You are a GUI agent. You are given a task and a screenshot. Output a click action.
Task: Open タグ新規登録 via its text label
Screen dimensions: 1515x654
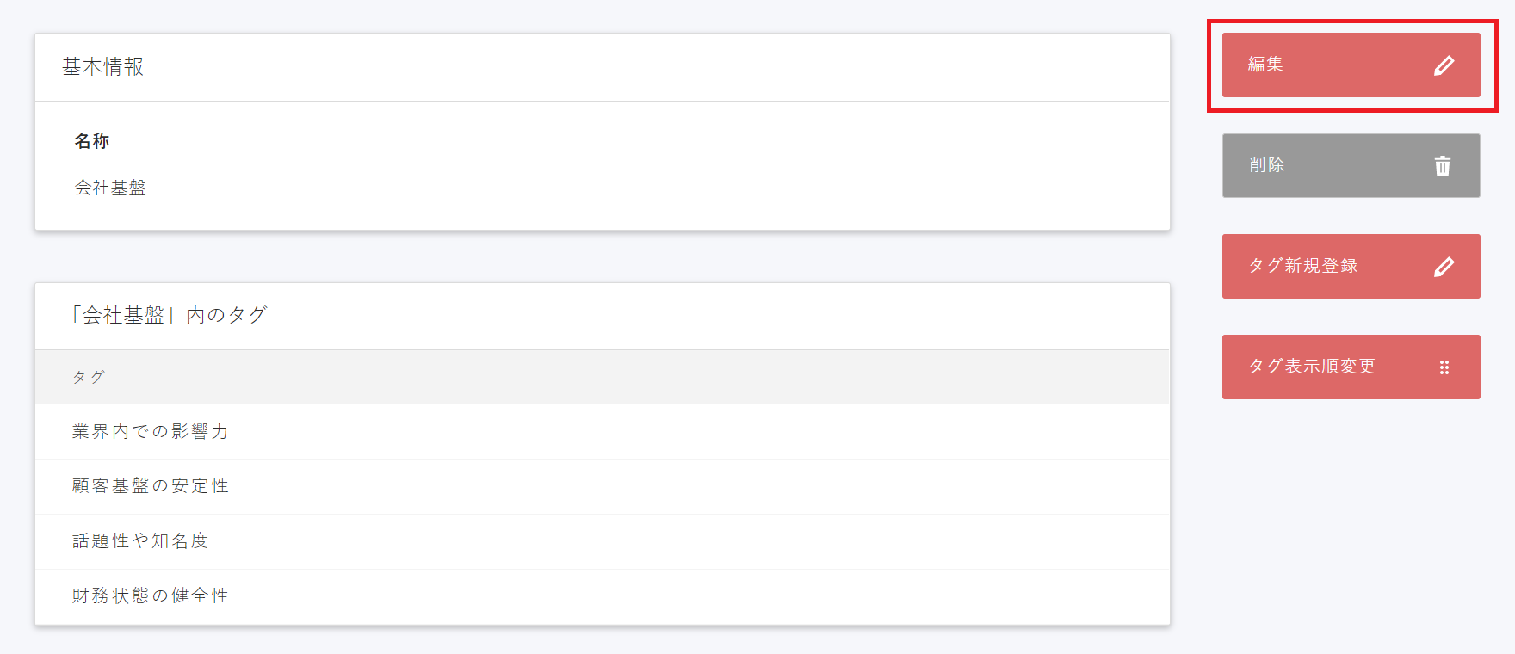(1302, 266)
